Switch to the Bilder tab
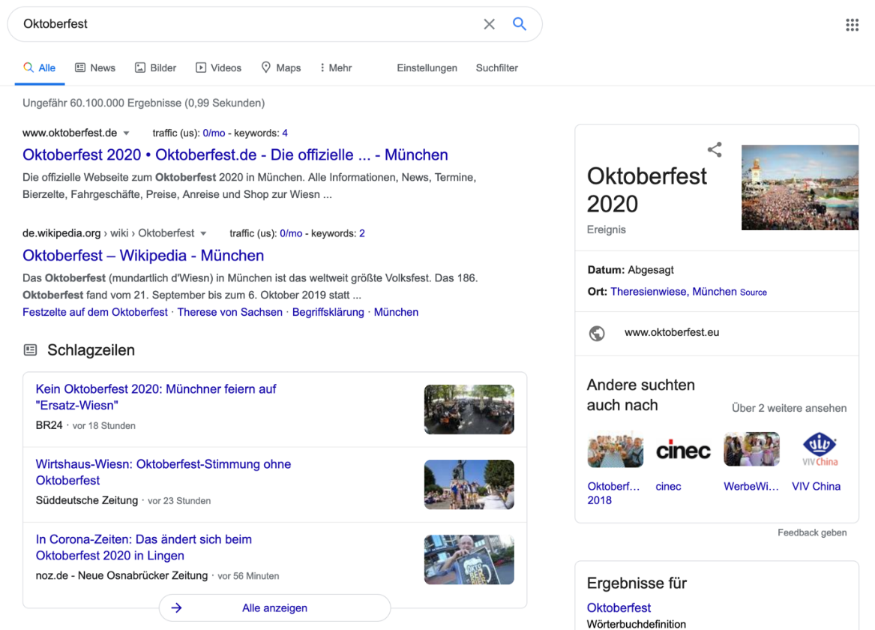 (x=156, y=68)
